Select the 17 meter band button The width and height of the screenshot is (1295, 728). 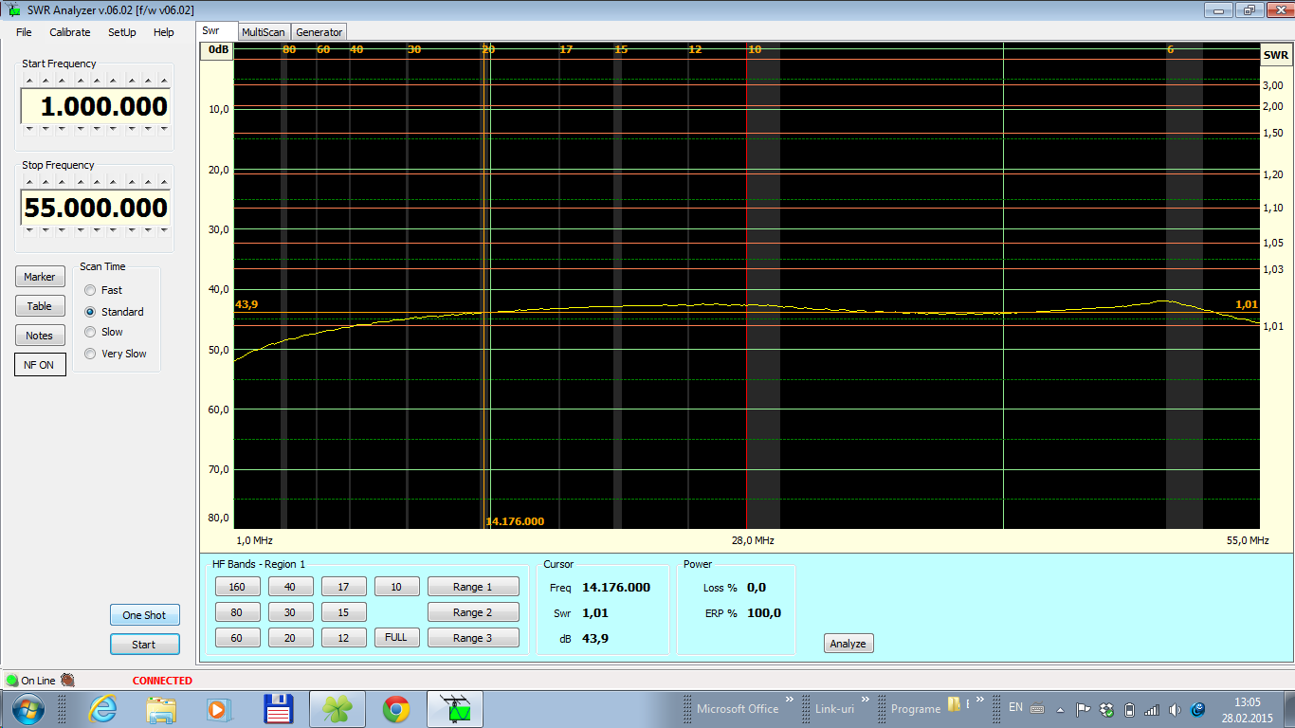point(343,587)
